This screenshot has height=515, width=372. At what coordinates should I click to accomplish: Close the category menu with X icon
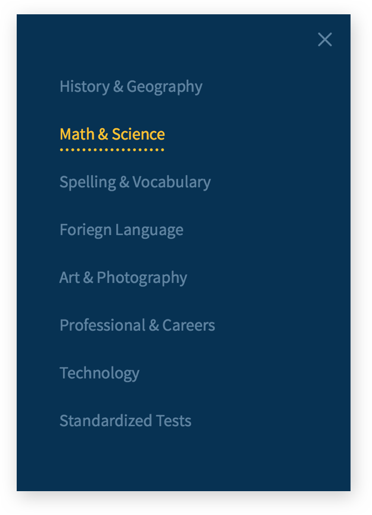(325, 40)
